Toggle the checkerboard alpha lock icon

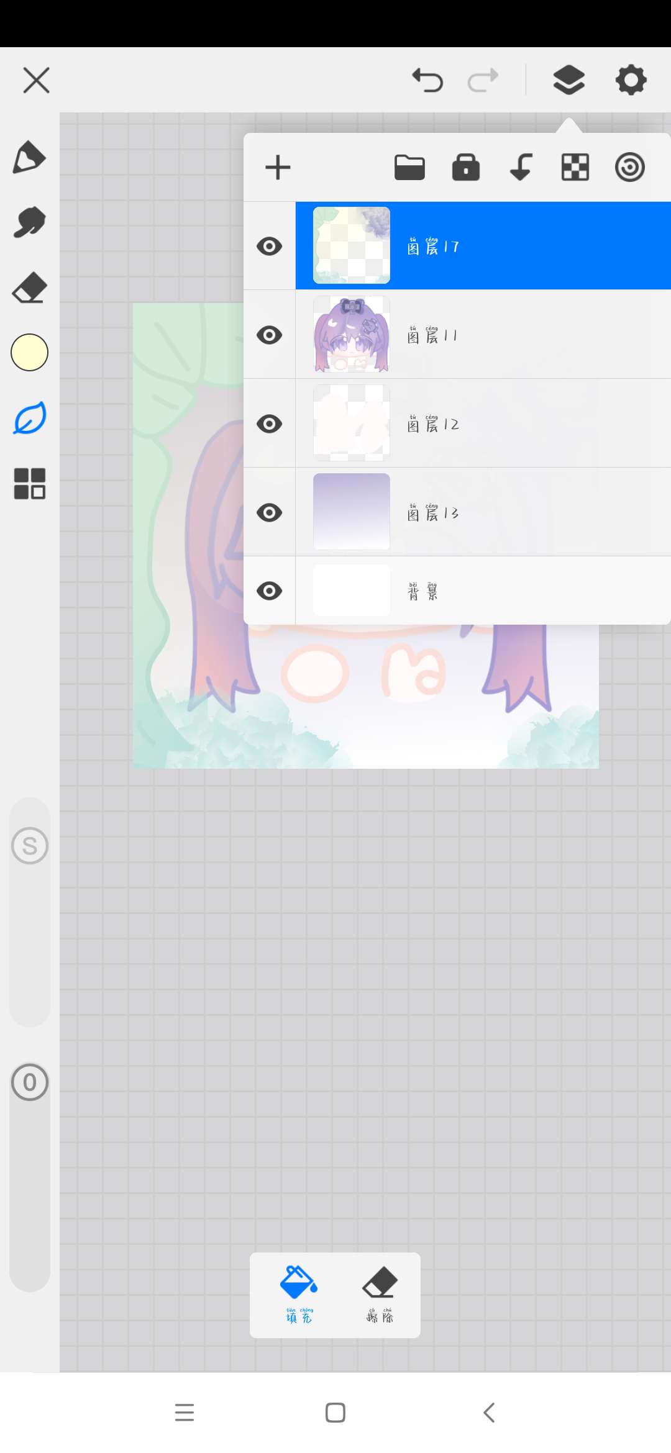click(575, 168)
